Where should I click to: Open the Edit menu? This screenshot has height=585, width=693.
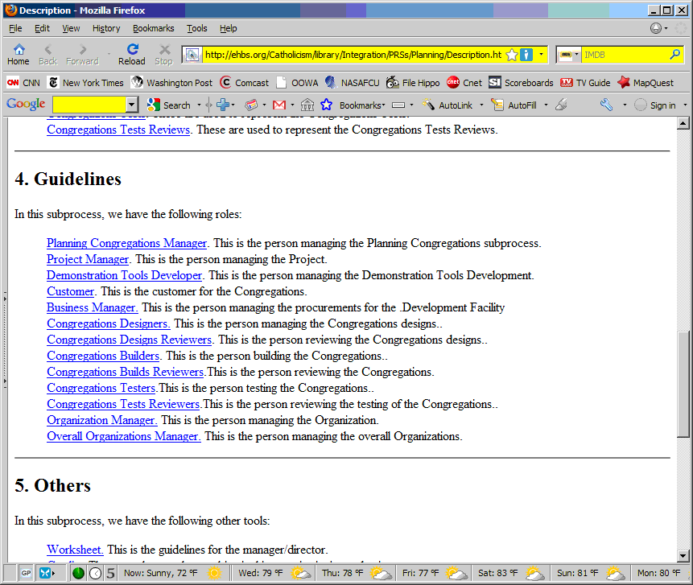pyautogui.click(x=42, y=28)
